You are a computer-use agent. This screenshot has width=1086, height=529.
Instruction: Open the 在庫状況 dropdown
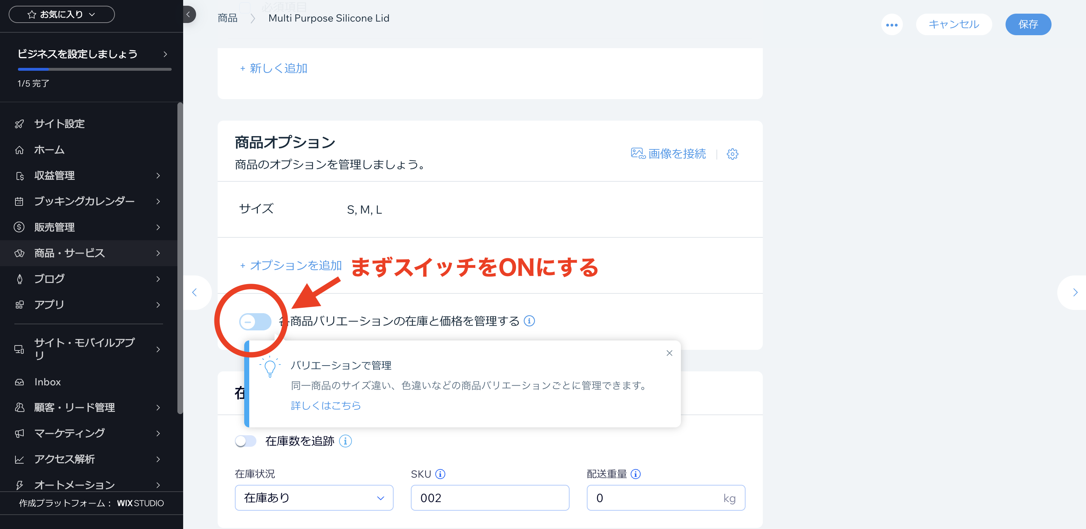[x=314, y=498]
